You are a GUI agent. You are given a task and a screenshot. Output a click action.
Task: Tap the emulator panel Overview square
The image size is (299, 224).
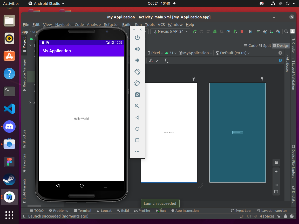tap(137, 140)
